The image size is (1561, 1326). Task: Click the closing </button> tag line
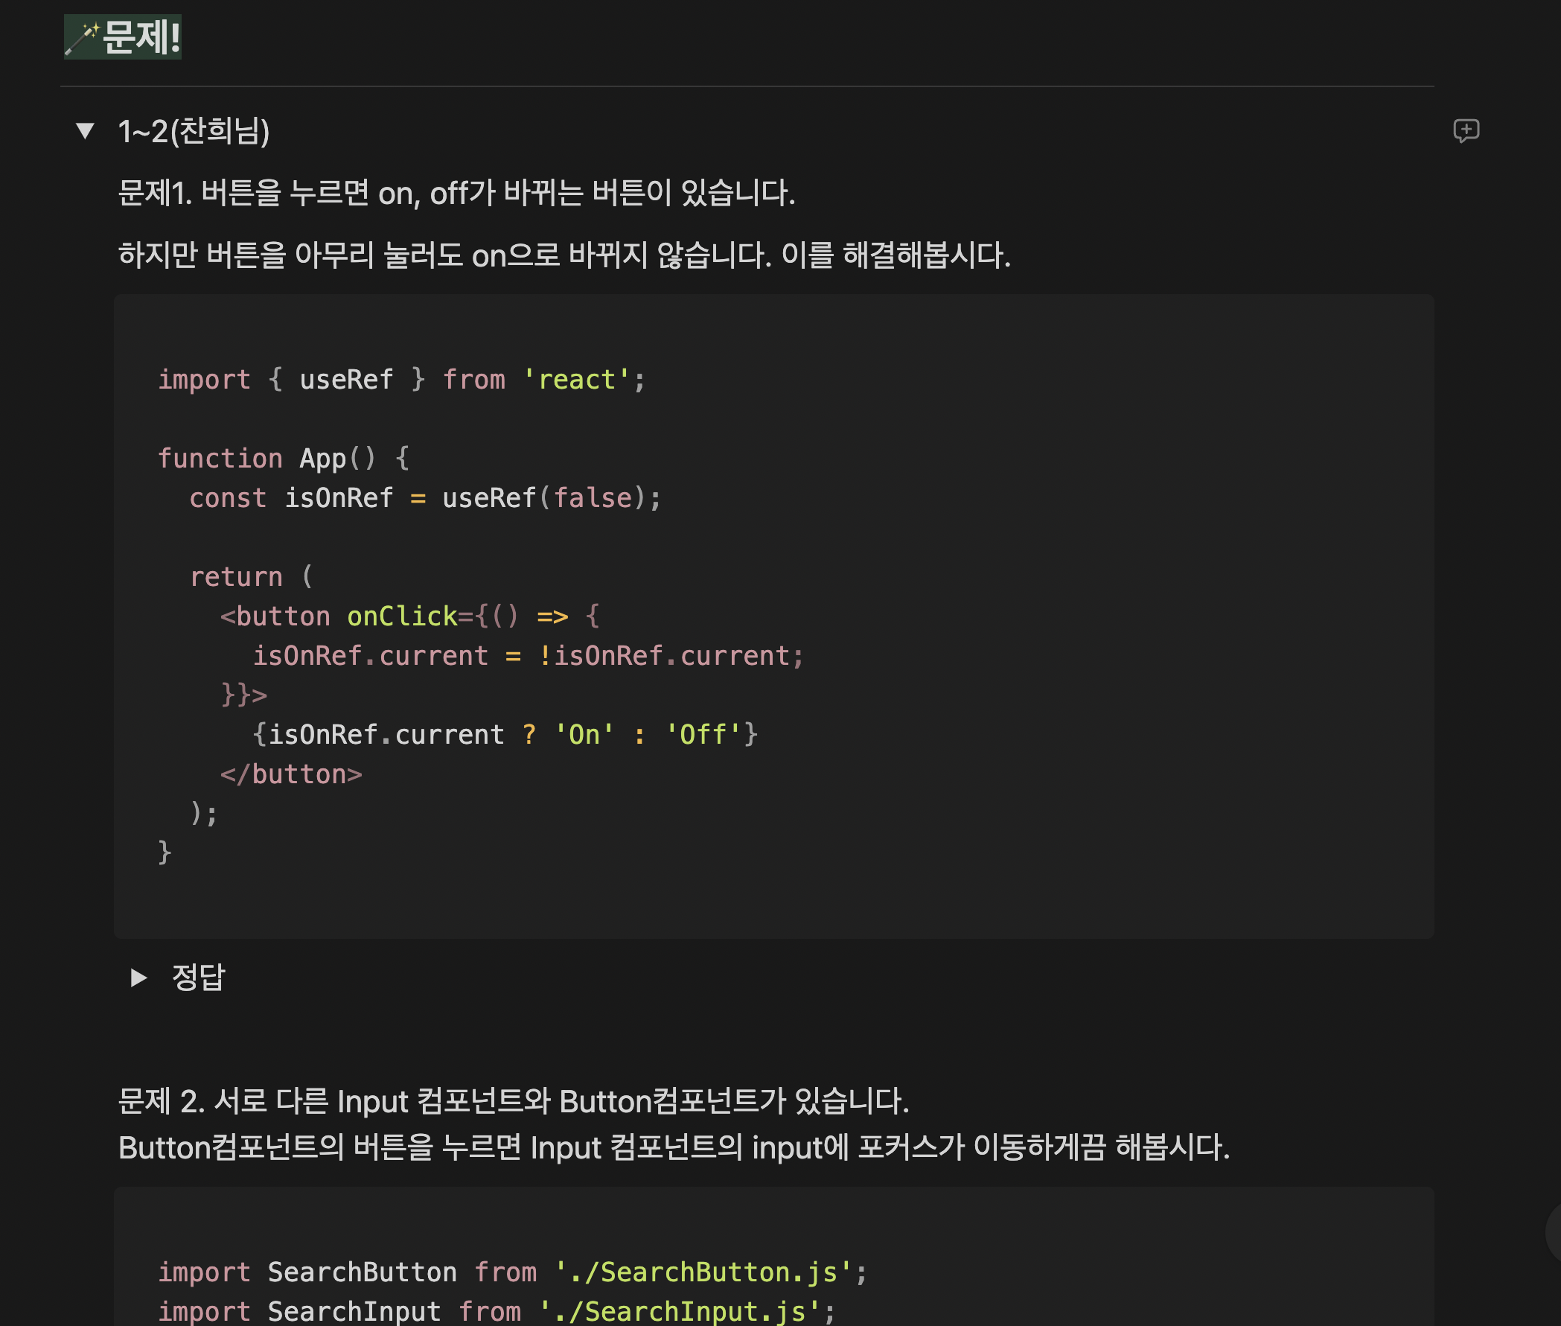291,774
